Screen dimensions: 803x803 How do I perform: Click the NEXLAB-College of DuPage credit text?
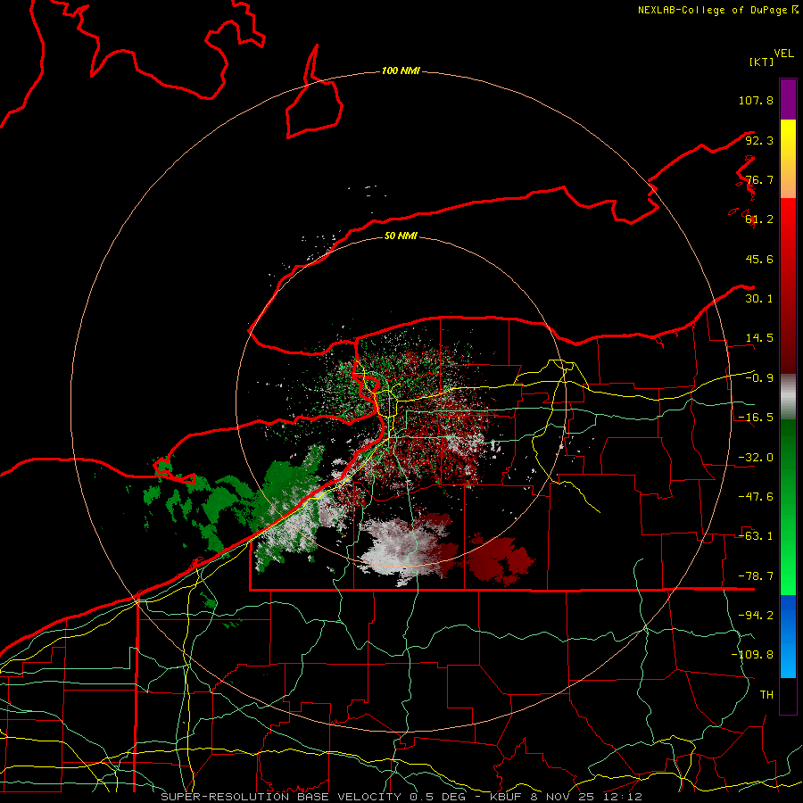[717, 10]
